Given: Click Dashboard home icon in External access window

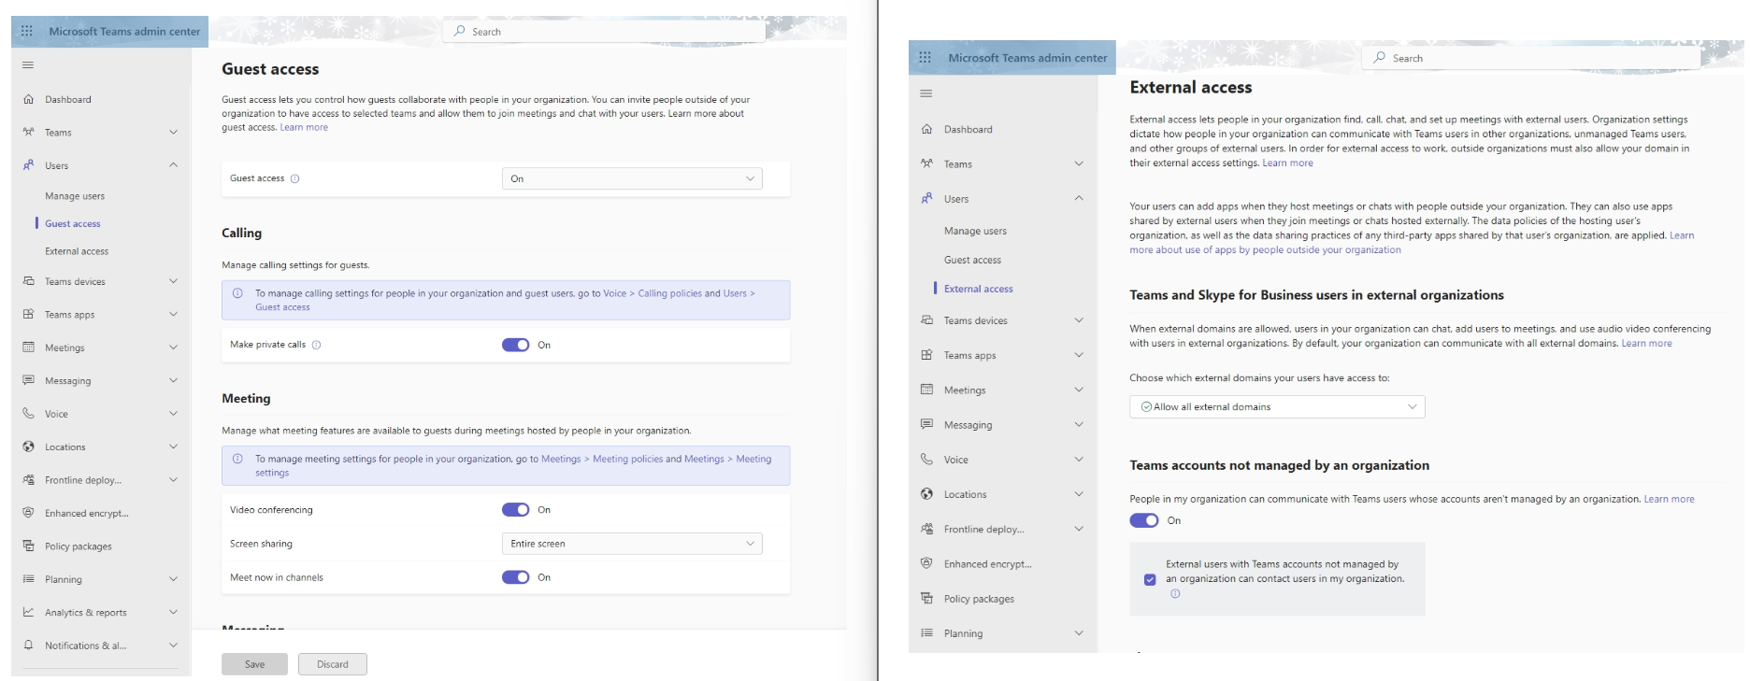Looking at the screenshot, I should click(926, 129).
